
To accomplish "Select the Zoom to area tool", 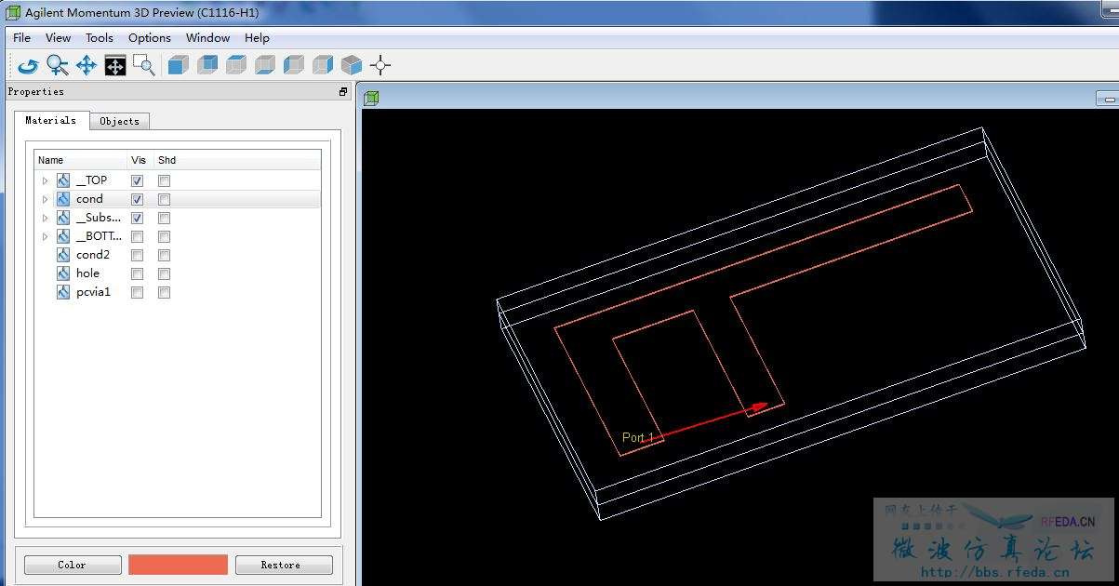I will click(144, 65).
